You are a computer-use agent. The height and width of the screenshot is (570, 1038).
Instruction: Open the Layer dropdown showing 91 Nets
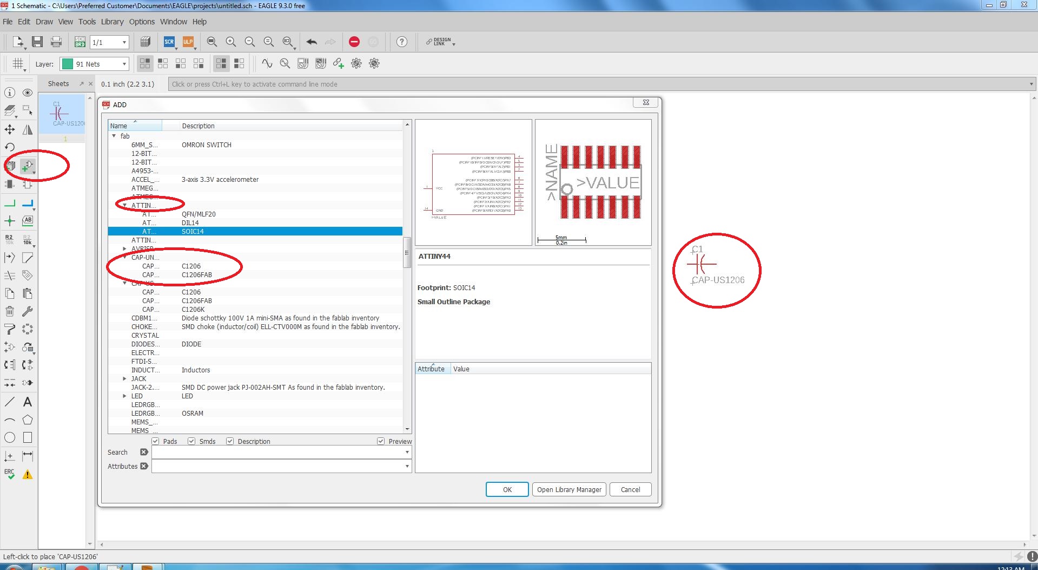click(x=95, y=64)
